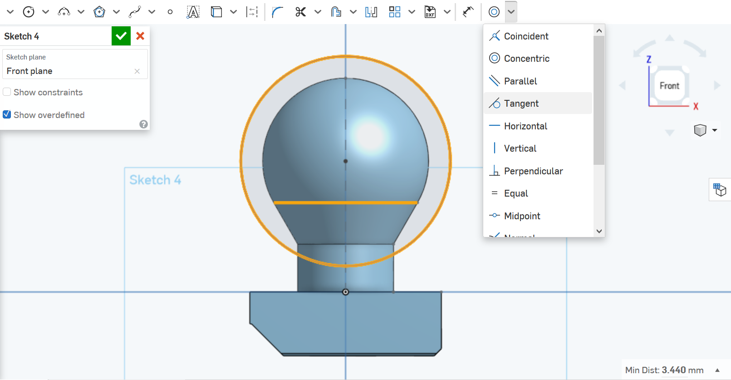Viewport: 731px width, 380px height.
Task: Select the sketch Fillet tool
Action: [277, 12]
